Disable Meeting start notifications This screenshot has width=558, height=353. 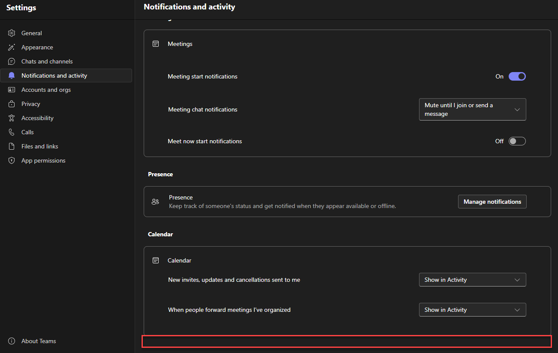pyautogui.click(x=517, y=76)
